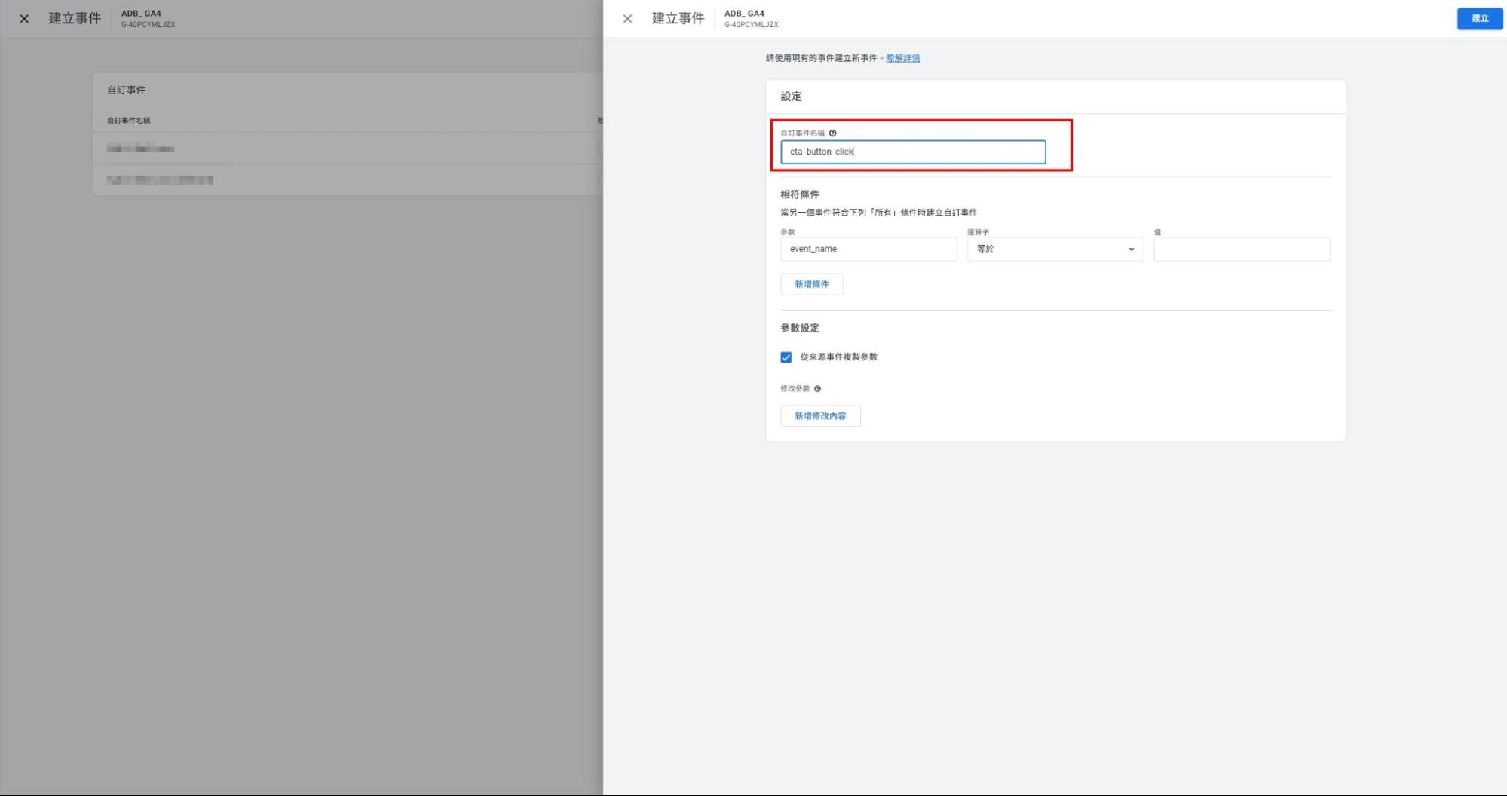Click the 新增修改內容 button
This screenshot has width=1507, height=796.
click(820, 416)
